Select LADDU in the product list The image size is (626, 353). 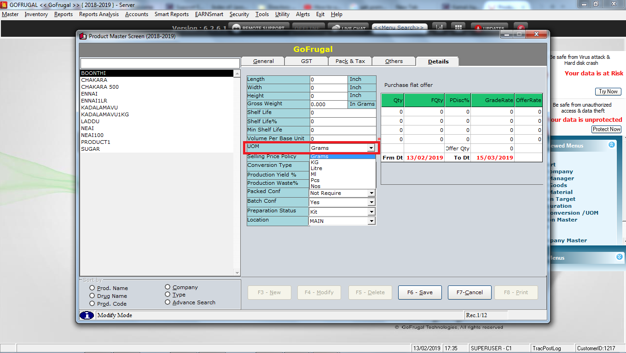pos(156,121)
